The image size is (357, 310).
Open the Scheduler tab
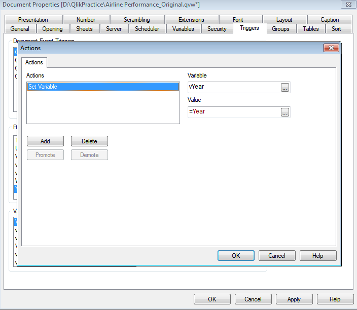click(147, 29)
